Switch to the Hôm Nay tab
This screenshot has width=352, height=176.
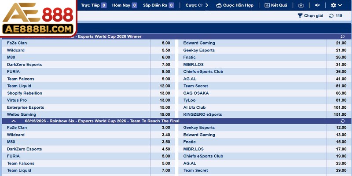coord(125,5)
